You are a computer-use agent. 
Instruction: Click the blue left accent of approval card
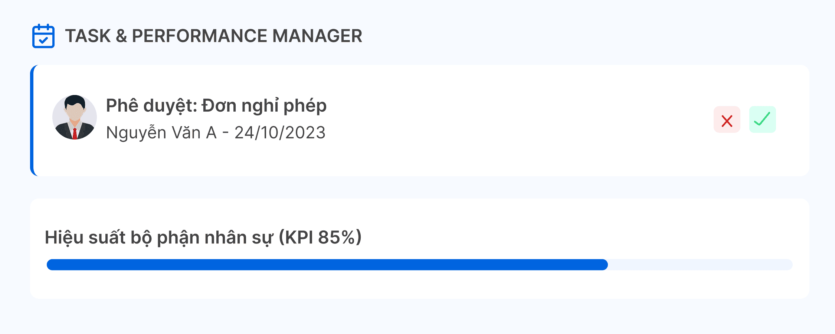click(32, 121)
